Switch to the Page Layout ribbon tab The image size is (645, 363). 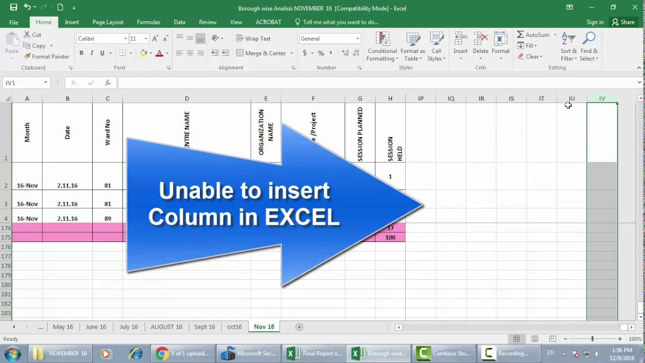click(x=108, y=22)
